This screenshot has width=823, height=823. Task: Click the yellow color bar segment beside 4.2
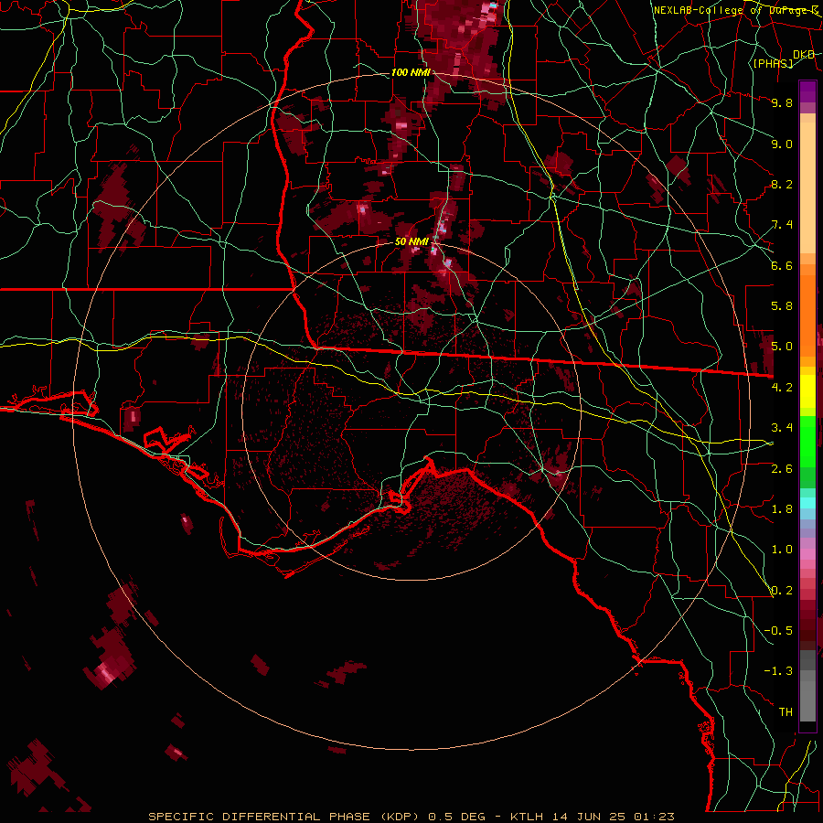807,391
